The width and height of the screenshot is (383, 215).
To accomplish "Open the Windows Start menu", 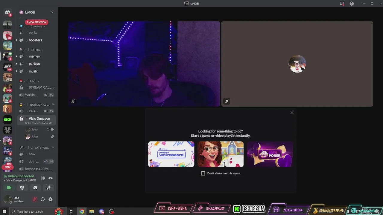I will coord(4,211).
